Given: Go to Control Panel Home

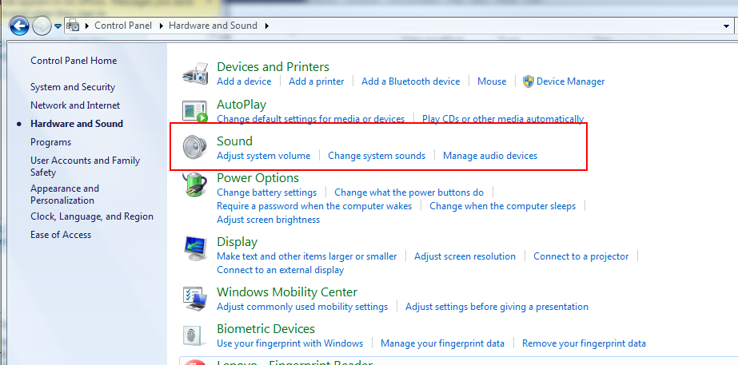Looking at the screenshot, I should click(x=74, y=61).
